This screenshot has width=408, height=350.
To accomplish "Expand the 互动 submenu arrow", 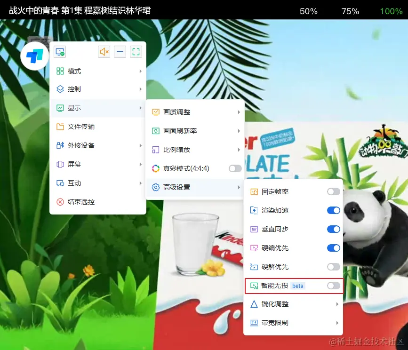I will click(x=141, y=183).
